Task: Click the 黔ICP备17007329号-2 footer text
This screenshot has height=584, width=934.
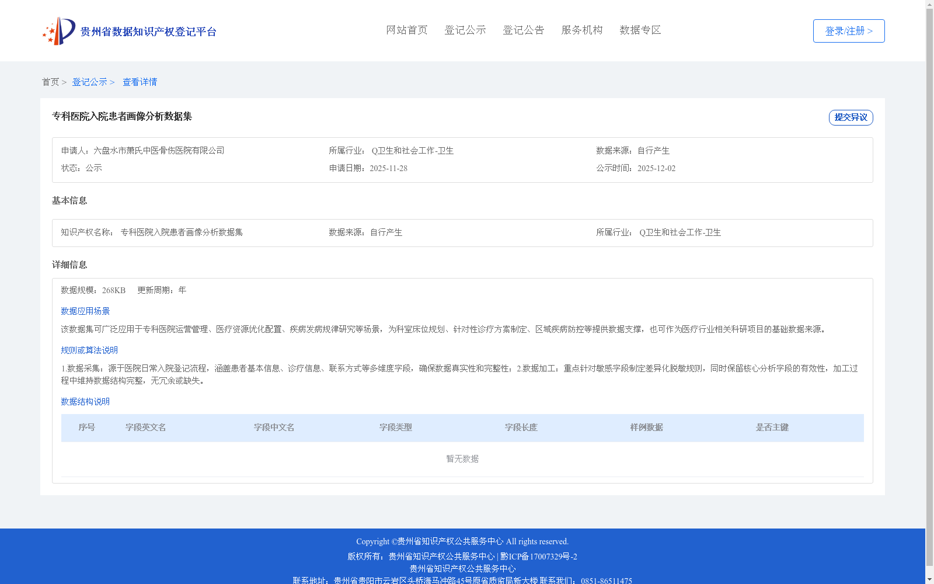Action: [539, 557]
